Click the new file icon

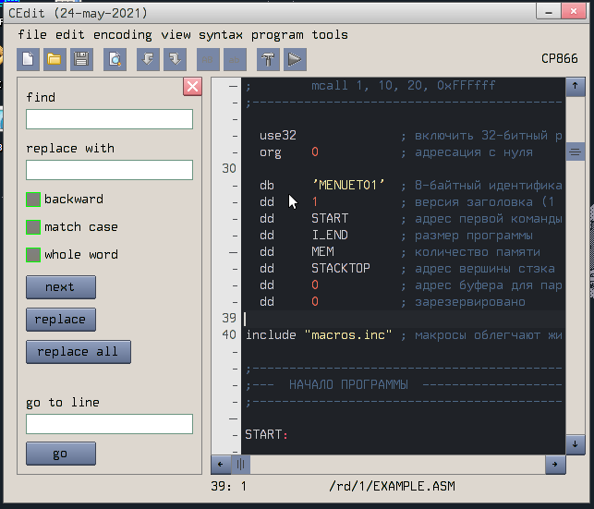tap(29, 60)
